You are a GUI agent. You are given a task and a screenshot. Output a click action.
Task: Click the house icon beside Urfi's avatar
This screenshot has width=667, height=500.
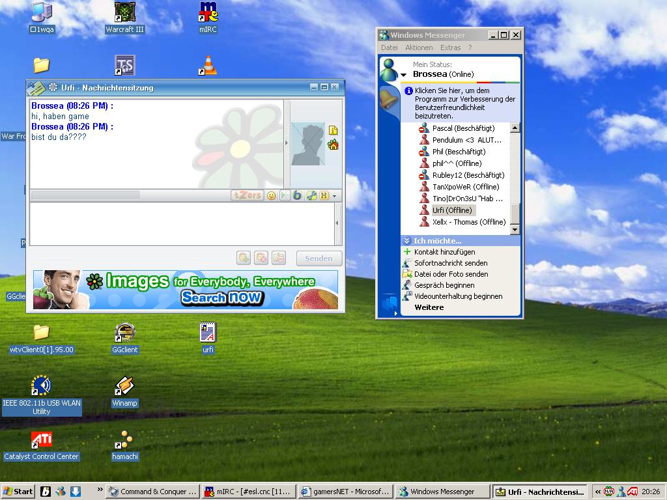[x=333, y=145]
